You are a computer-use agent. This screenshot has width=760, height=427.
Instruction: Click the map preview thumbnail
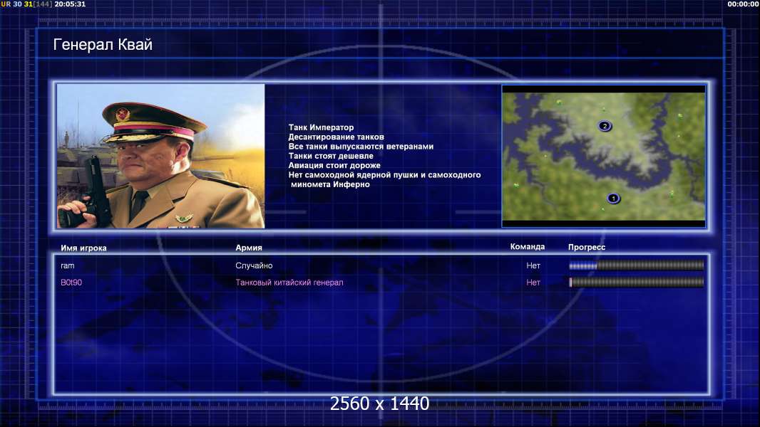click(603, 156)
